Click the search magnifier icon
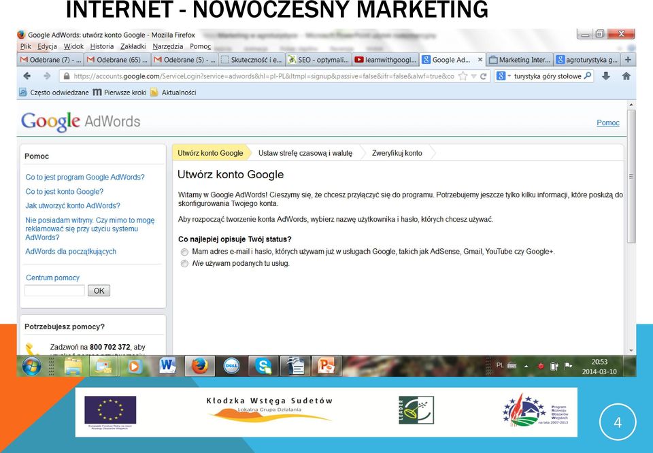 (588, 75)
